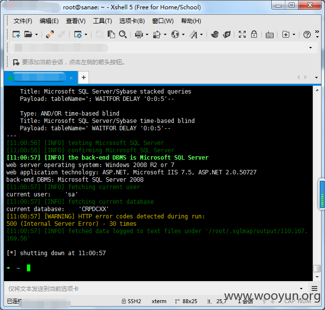Open the 帮助(H) menu
Viewport: 325px width, 310px height.
click(191, 21)
